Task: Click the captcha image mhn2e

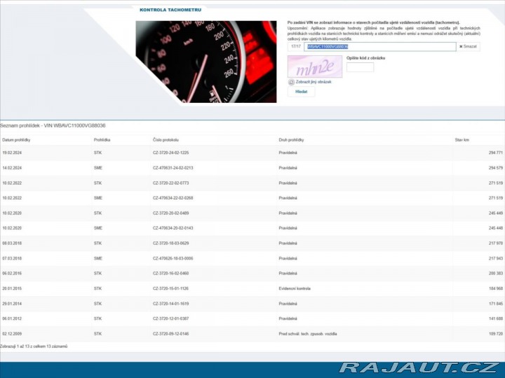Action: tap(315, 66)
